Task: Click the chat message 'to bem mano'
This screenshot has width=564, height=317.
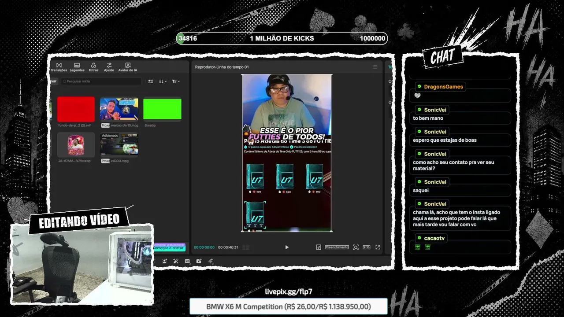Action: 428,118
